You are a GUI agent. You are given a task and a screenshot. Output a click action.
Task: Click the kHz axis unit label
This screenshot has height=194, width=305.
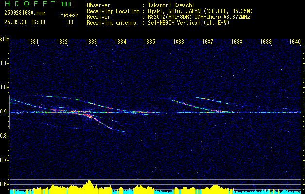[4, 39]
